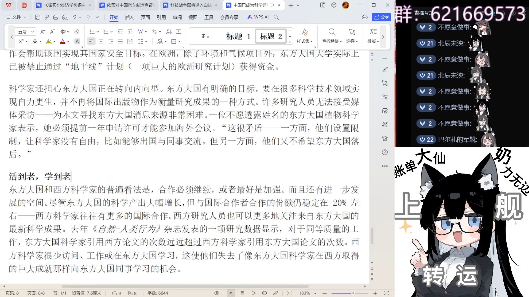Open the 文件 menu
Screen dimensions: 529x297
tap(17, 17)
